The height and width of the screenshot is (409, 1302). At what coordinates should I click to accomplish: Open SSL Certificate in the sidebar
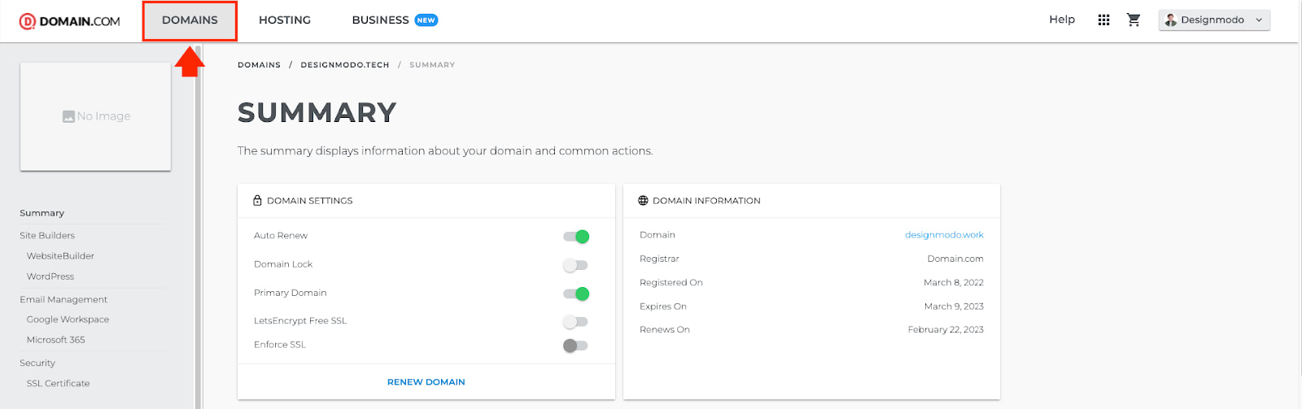point(58,384)
